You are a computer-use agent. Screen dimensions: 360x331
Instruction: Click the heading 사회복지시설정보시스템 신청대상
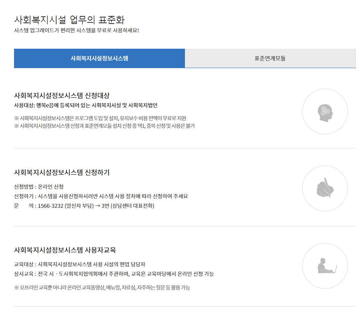(x=62, y=95)
